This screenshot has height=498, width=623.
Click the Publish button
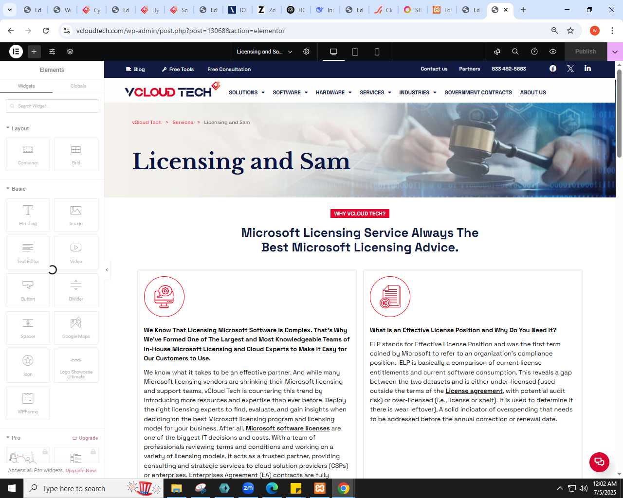[586, 52]
